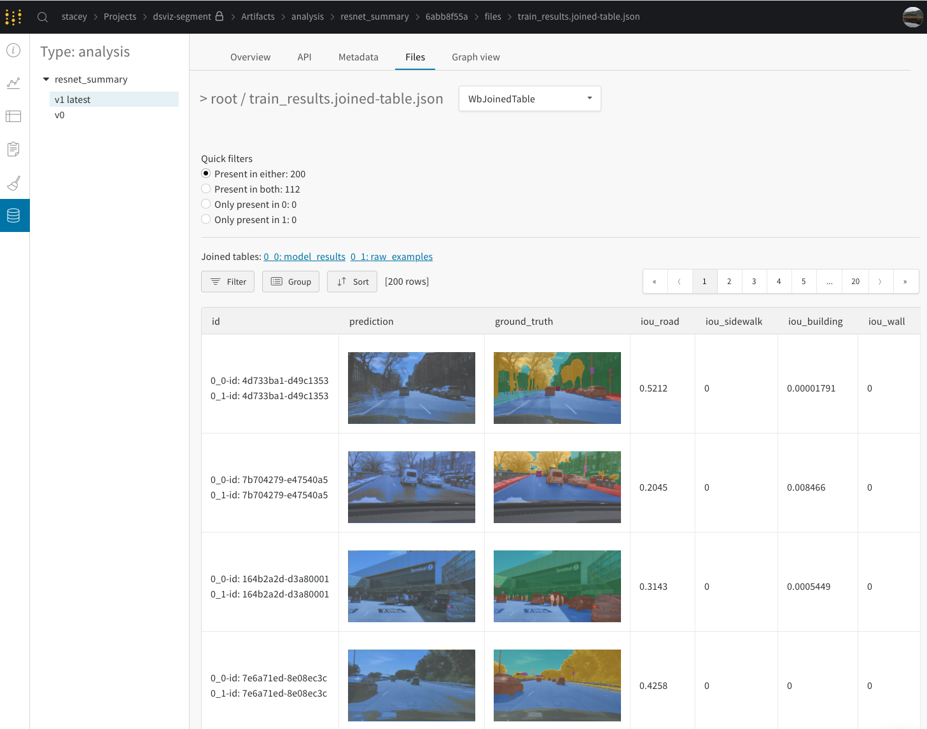The image size is (927, 729).
Task: Go to page 20 of results
Action: coord(855,282)
